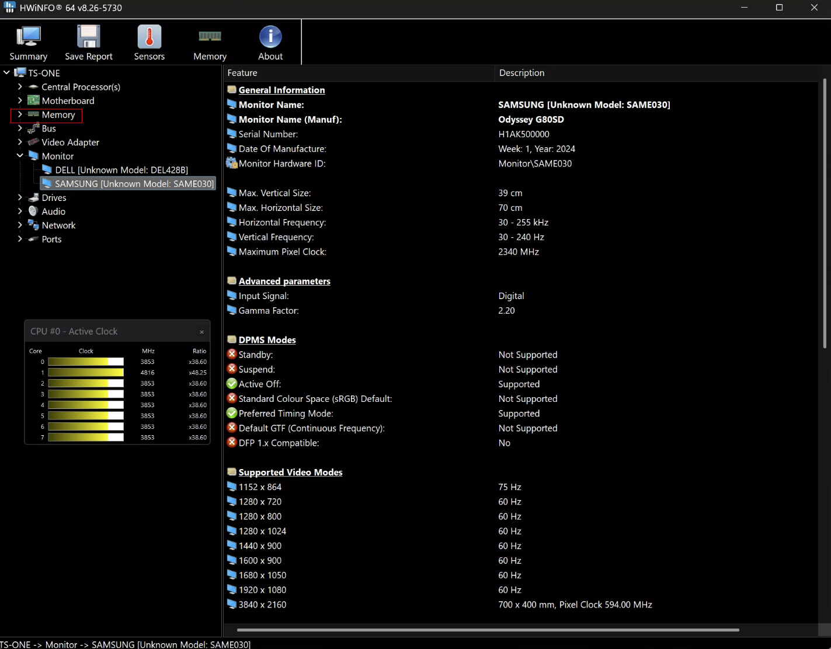The height and width of the screenshot is (649, 831).
Task: Click Core 0 clock bar
Action: click(86, 362)
